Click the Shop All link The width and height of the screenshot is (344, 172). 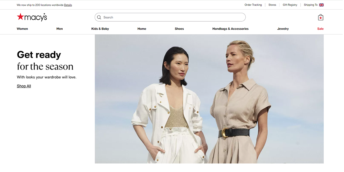(x=24, y=86)
